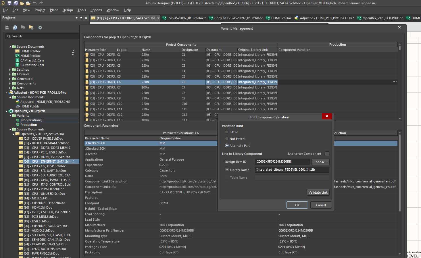Click the Save All documents icon
The image size is (421, 258).
click(16, 3)
